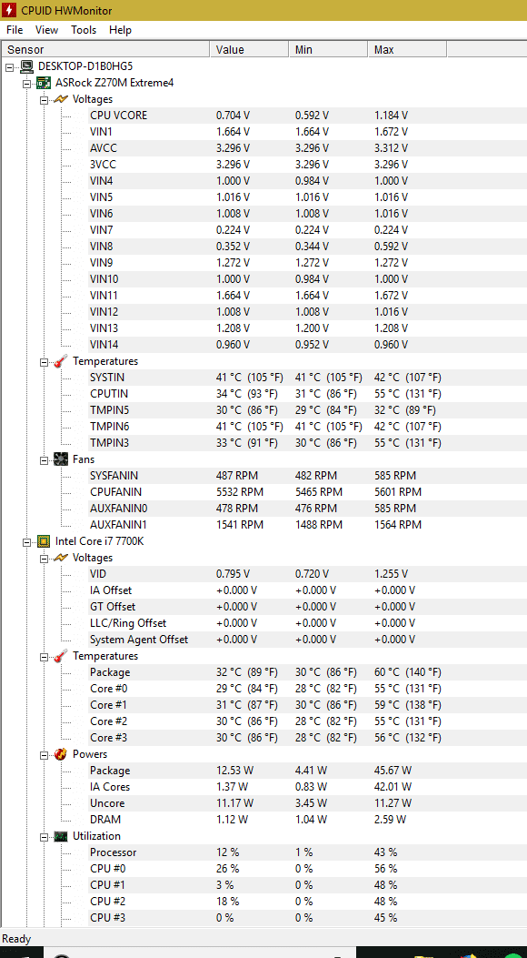Viewport: 527px width, 958px height.
Task: Click the Powers flame icon
Action: coord(61,754)
